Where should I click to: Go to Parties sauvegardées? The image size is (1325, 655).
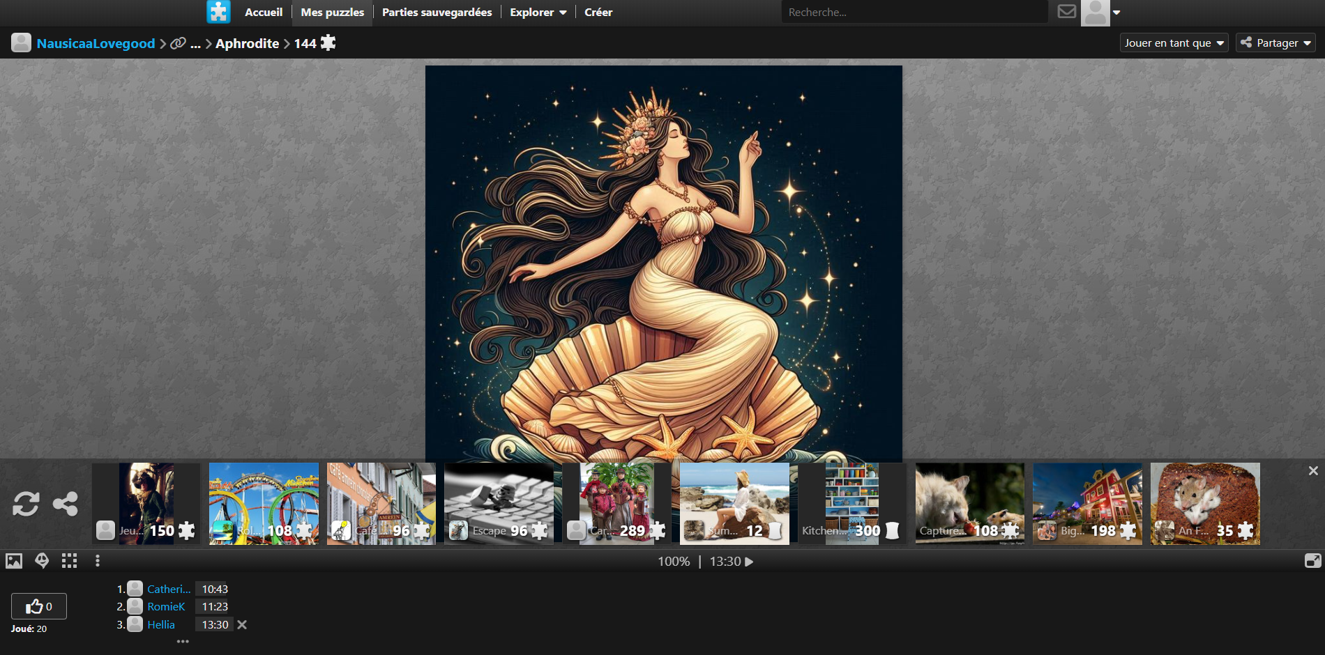(x=437, y=13)
